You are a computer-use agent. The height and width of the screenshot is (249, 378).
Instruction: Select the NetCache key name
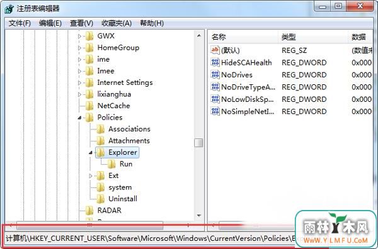[113, 106]
